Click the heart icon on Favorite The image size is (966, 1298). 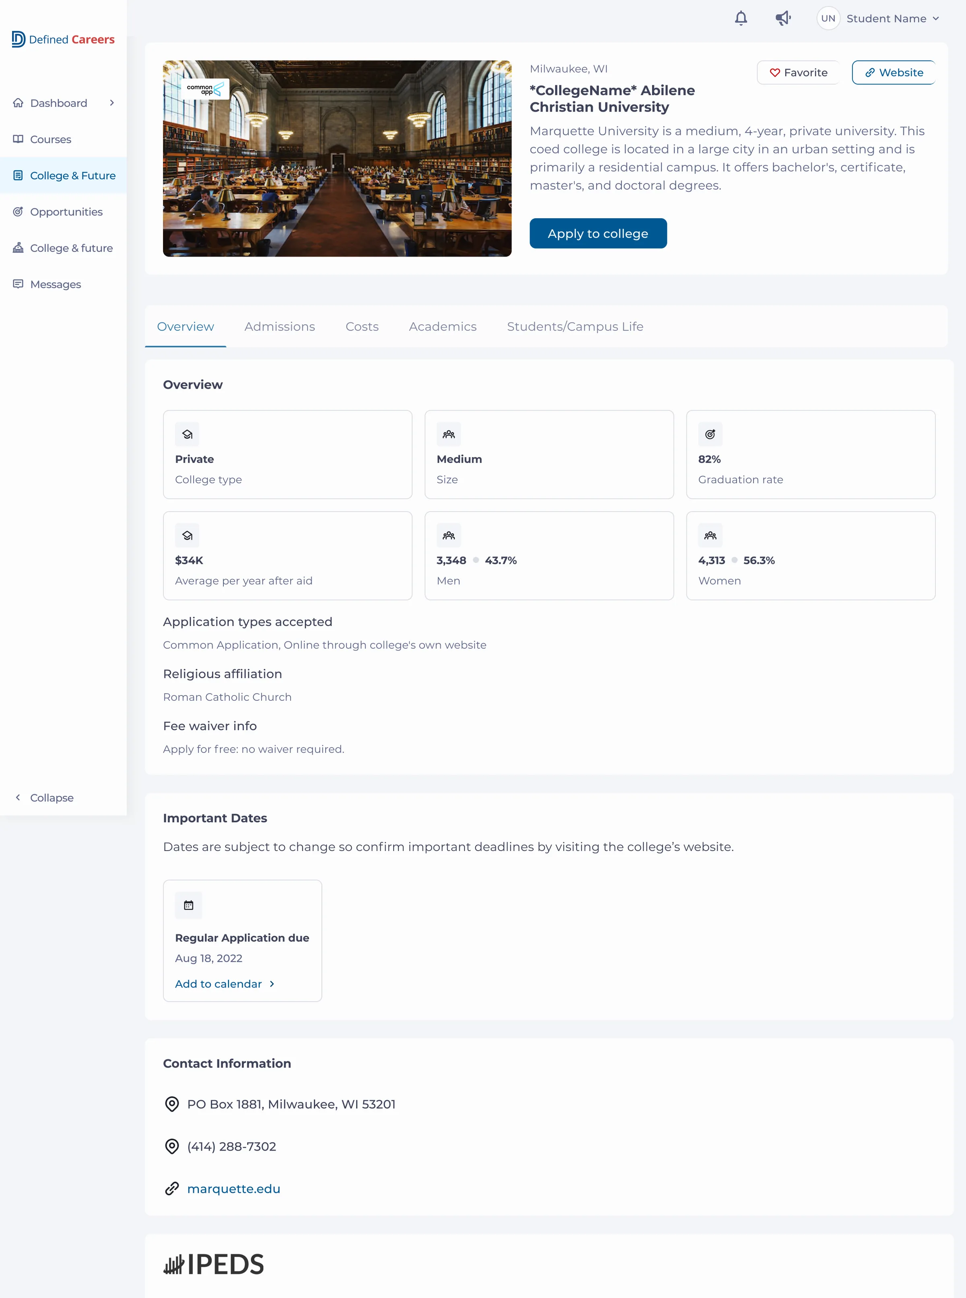(775, 72)
